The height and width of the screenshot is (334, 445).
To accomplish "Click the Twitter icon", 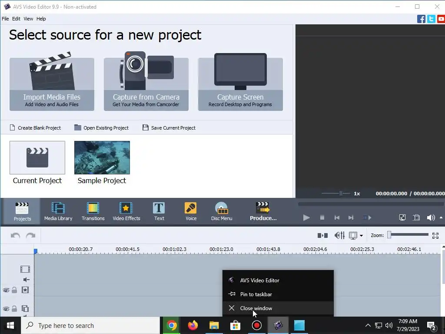I will 431,19.
